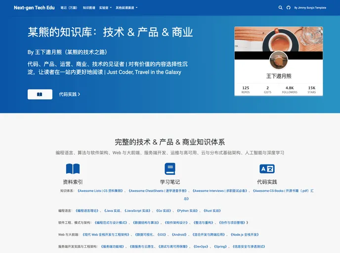340x253 pixels.
Task: Click the 125 Repos stat on profile card
Action: [246, 89]
